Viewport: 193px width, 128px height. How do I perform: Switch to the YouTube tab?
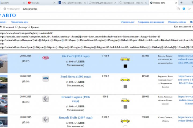41,3
